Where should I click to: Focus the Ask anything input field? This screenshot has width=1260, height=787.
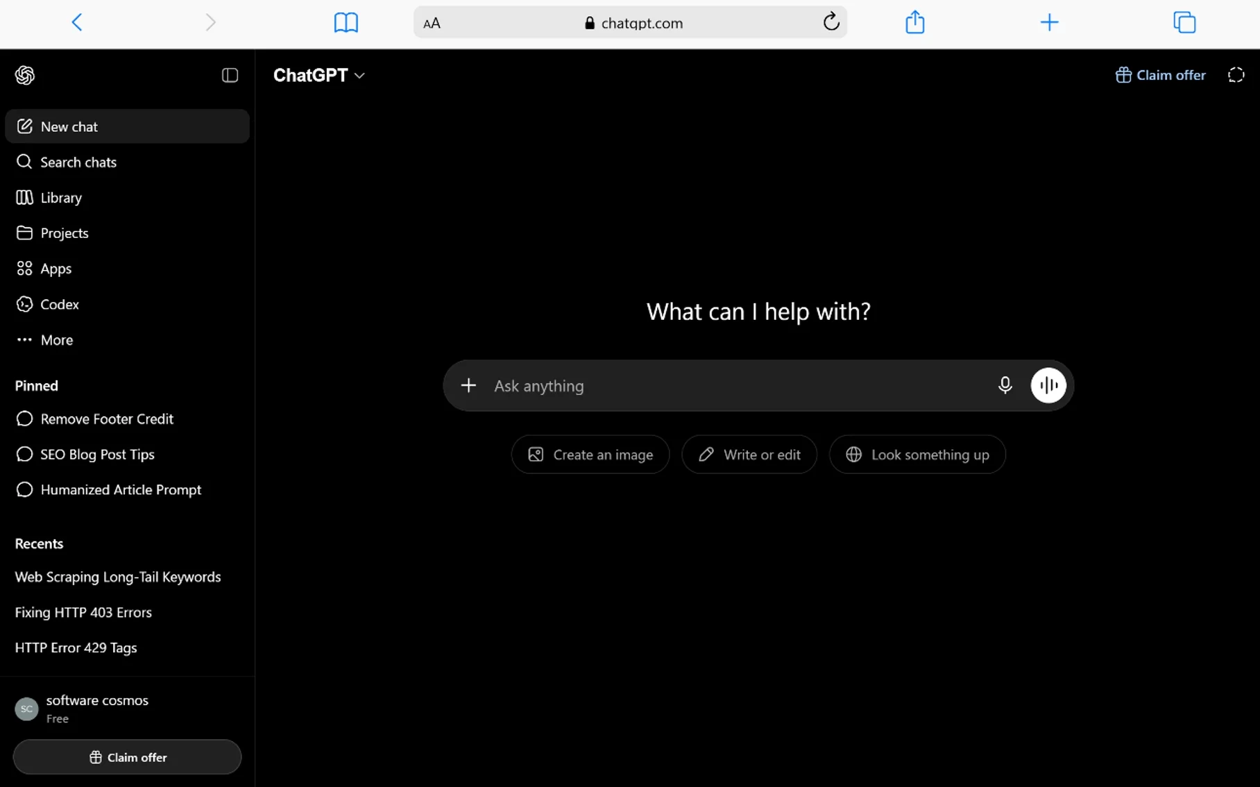pos(739,385)
